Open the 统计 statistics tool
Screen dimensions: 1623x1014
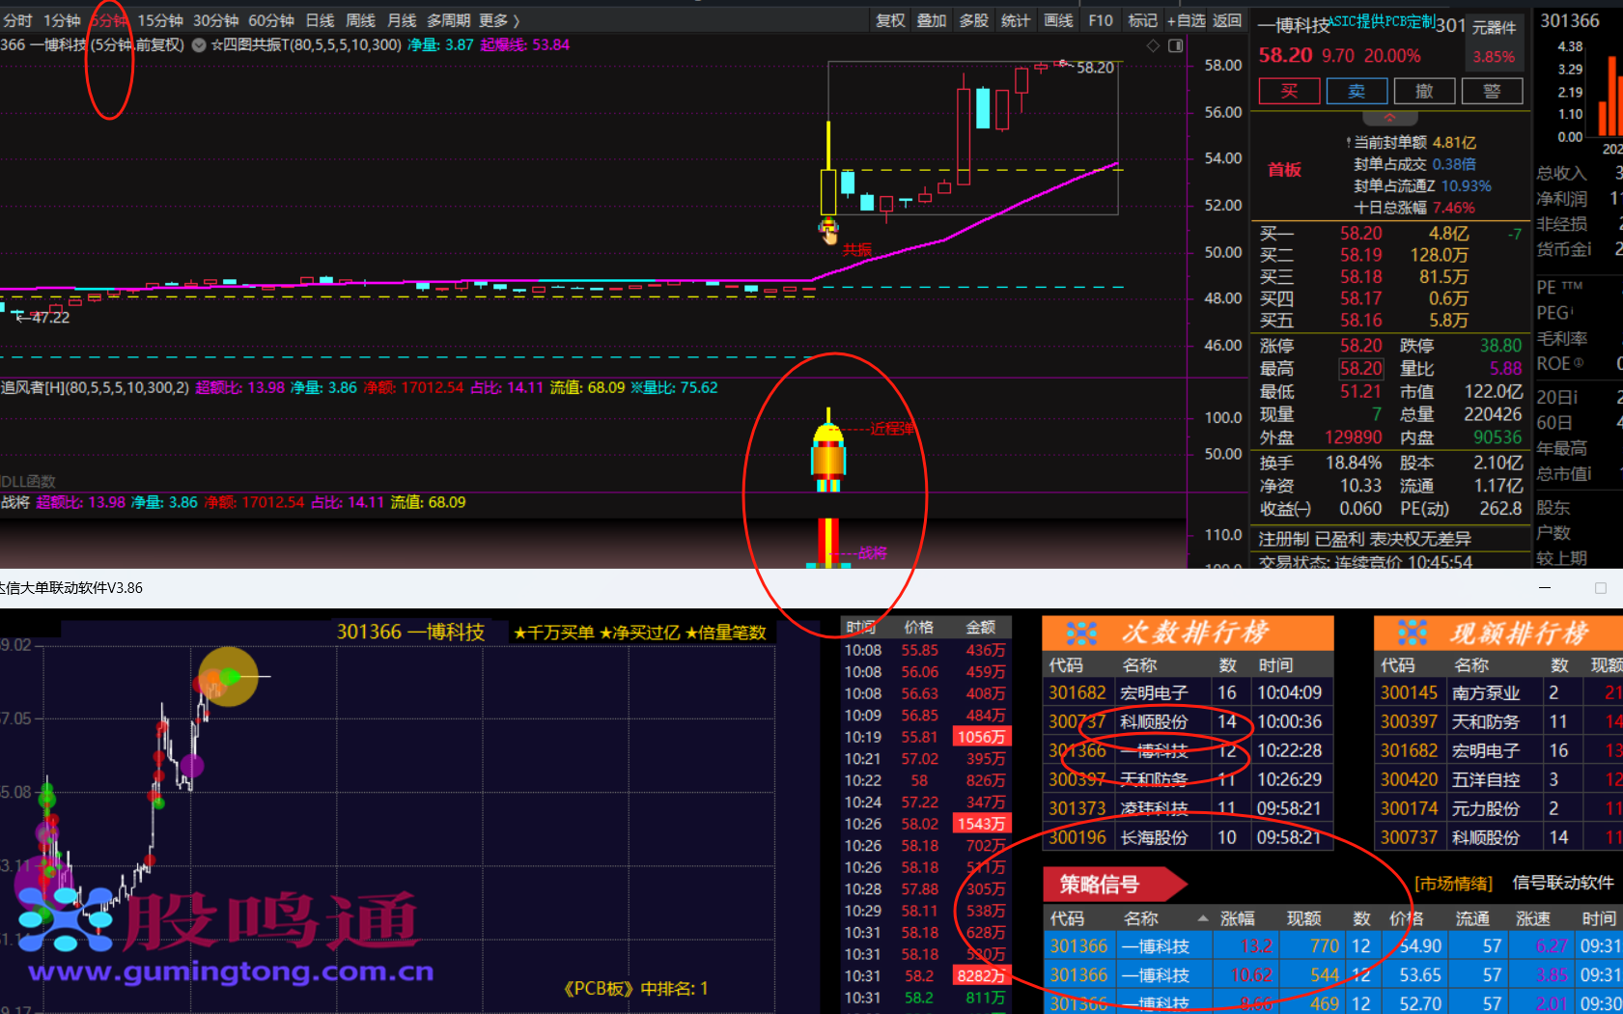click(x=1016, y=20)
